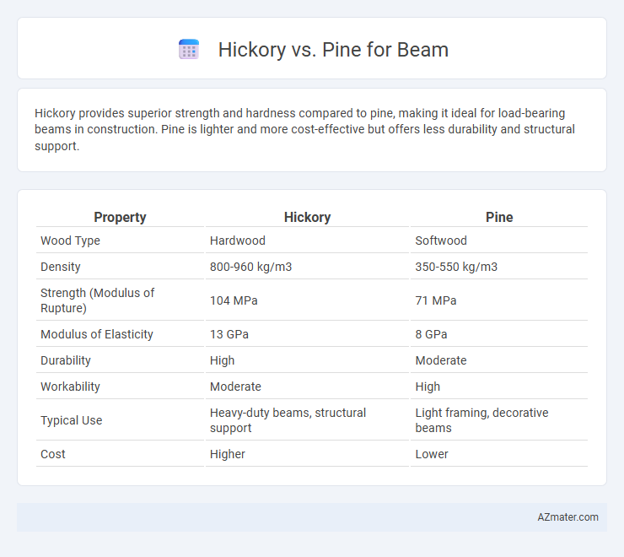
Task: Open the AZmater.com footer link
Action: [568, 517]
